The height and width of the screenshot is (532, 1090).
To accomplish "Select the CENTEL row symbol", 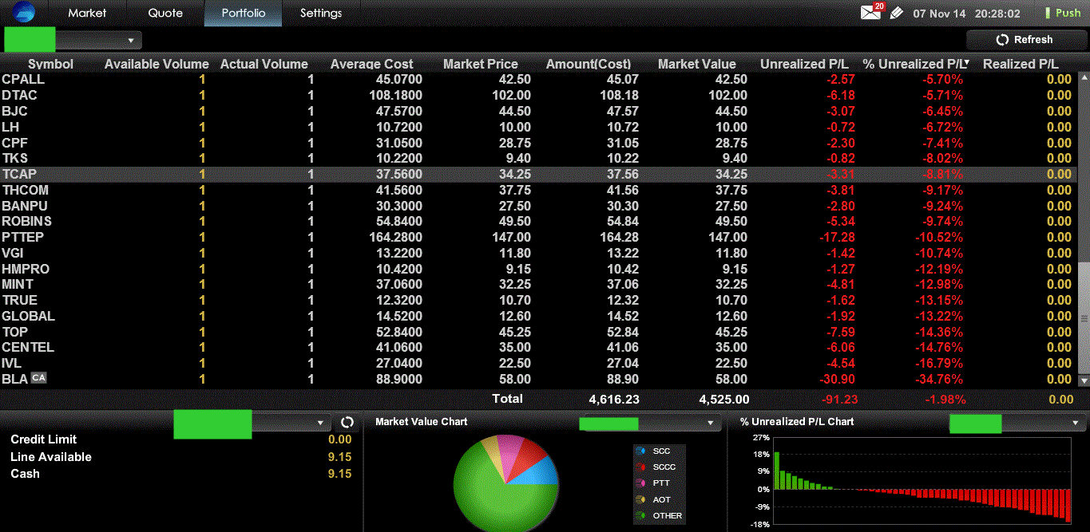I will 28,347.
